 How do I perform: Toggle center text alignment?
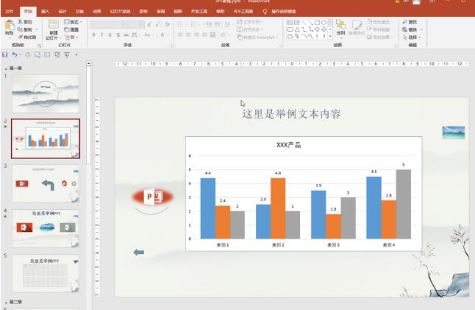click(188, 35)
